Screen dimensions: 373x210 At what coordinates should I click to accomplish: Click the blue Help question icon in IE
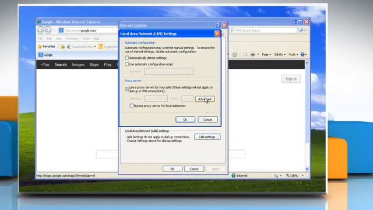click(x=302, y=54)
